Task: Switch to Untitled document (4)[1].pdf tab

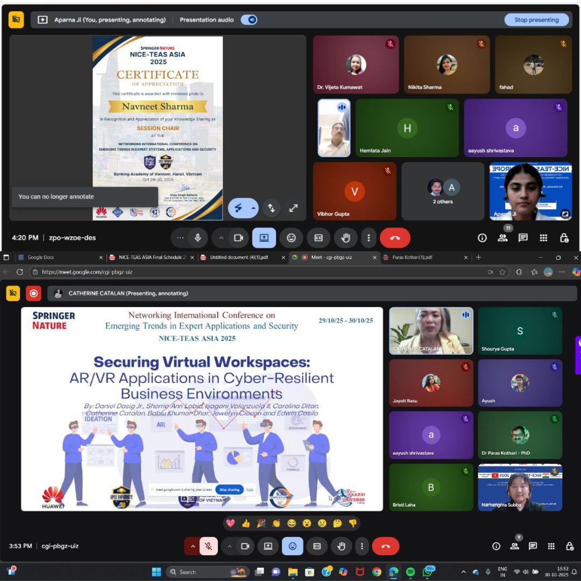Action: (x=243, y=257)
